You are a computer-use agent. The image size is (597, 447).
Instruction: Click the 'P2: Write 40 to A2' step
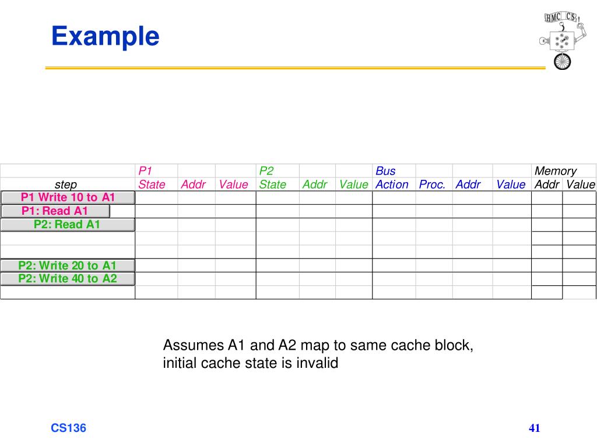[x=68, y=279]
